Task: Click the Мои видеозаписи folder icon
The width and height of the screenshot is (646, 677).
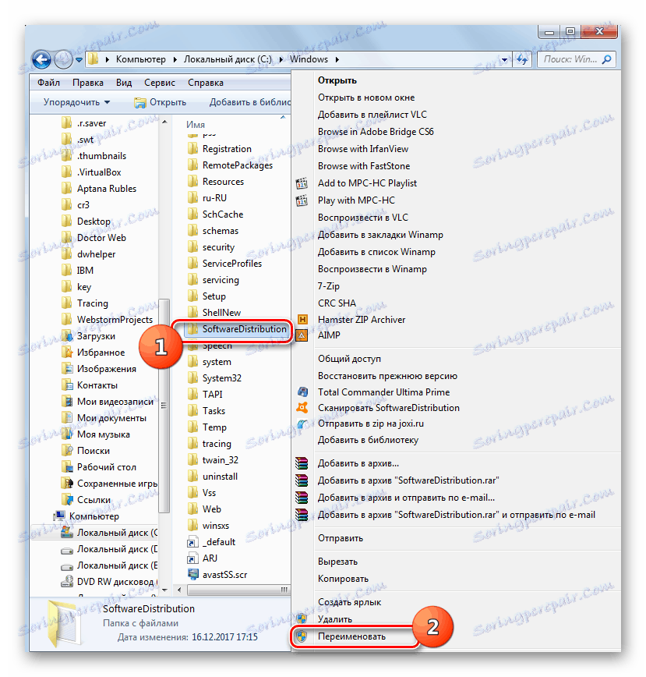Action: click(67, 402)
